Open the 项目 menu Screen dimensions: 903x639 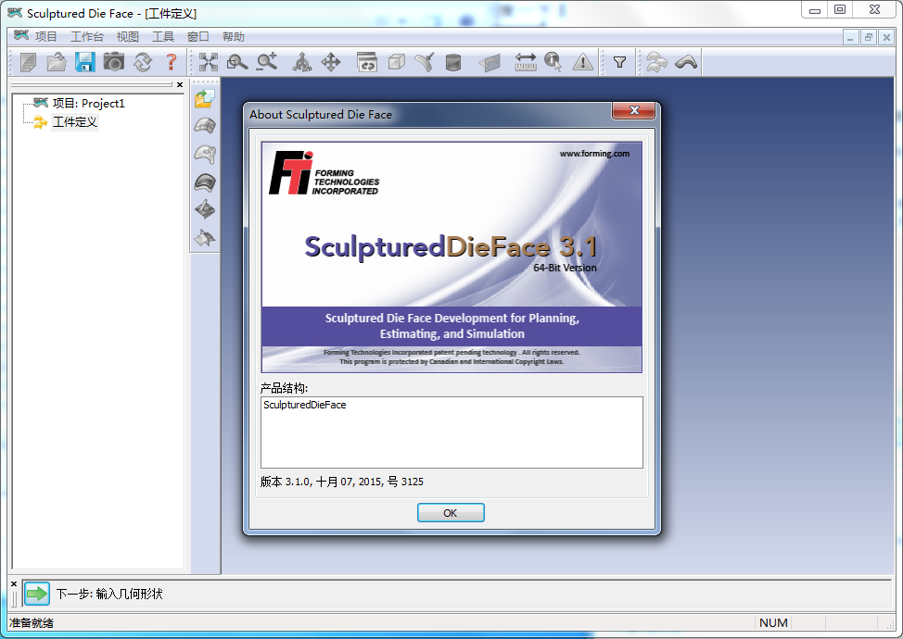point(45,37)
